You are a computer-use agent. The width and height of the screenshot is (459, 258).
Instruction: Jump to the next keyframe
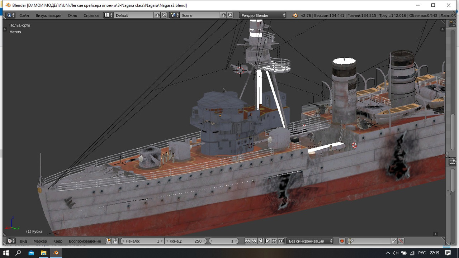(x=274, y=241)
